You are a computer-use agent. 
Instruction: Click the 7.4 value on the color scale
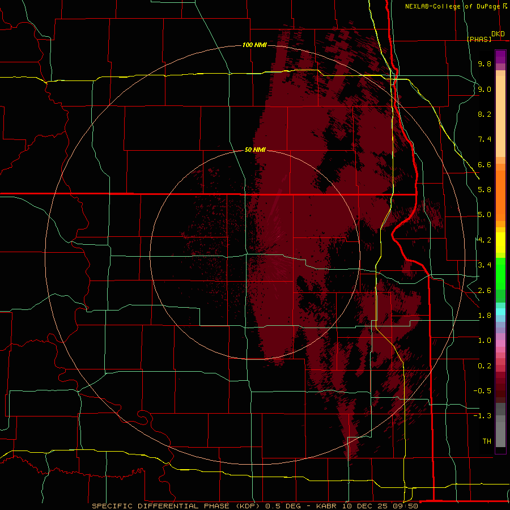[x=484, y=139]
